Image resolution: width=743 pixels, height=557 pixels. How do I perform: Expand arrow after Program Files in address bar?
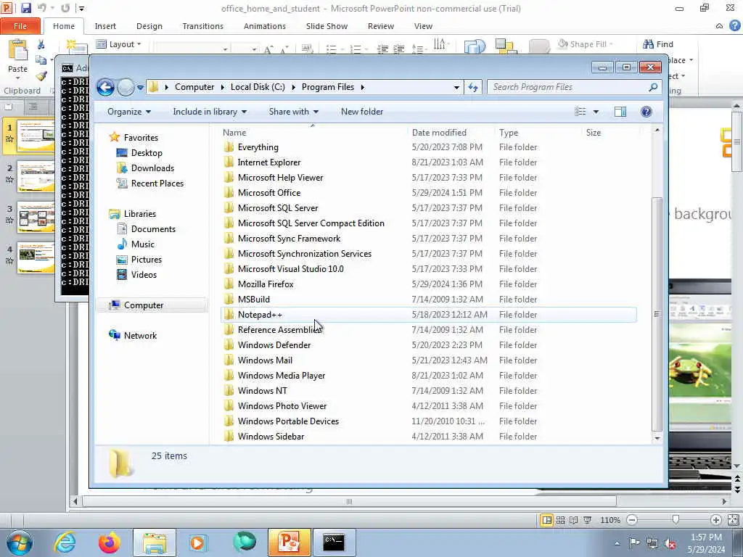tap(363, 87)
